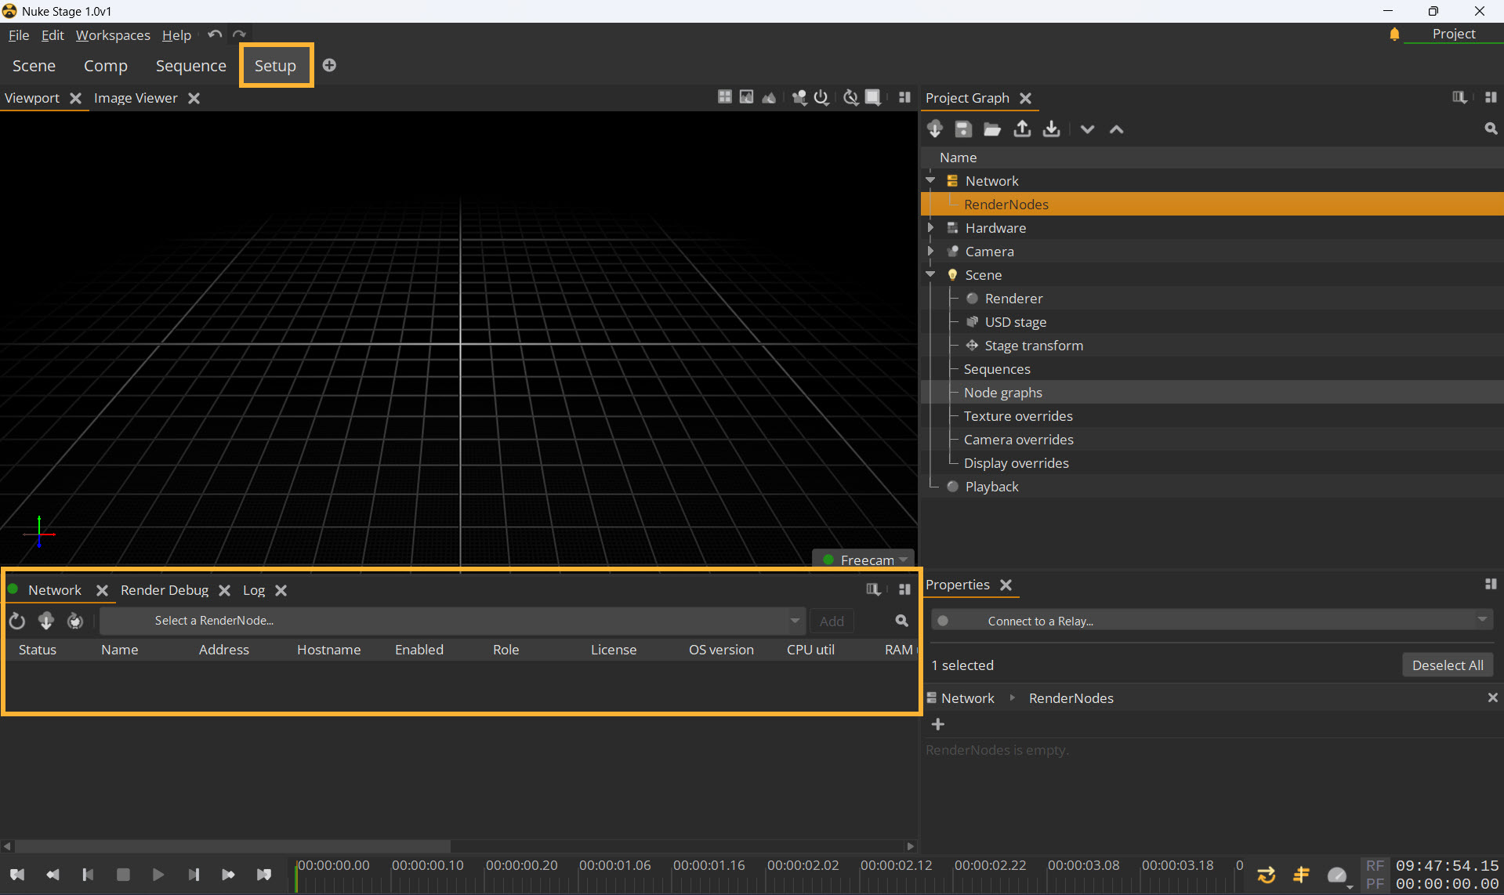
Task: Click the horizontal scrollbar below the Network panel
Action: pyautogui.click(x=232, y=846)
